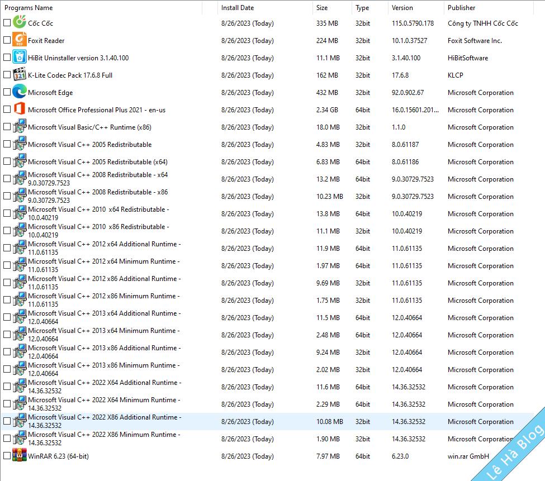
Task: Select the Microsoft Office Professional Plus icon
Action: (20, 109)
